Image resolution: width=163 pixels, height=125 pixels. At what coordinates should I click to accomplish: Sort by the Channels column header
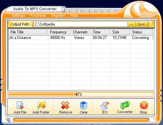(x=81, y=32)
